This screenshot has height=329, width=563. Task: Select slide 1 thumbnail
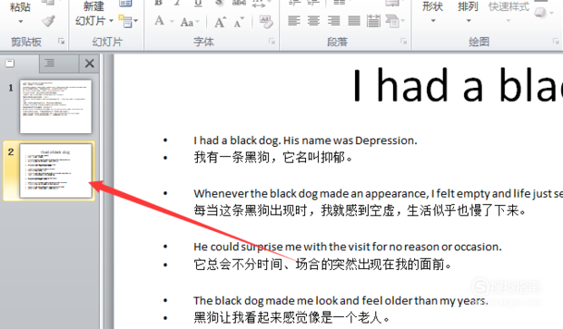(x=55, y=106)
